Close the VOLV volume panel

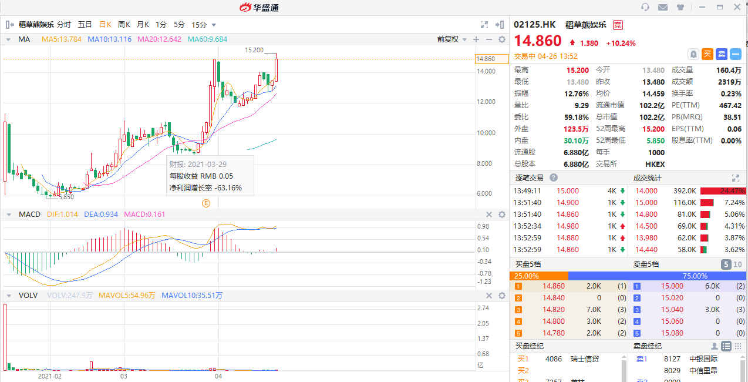[x=489, y=295]
